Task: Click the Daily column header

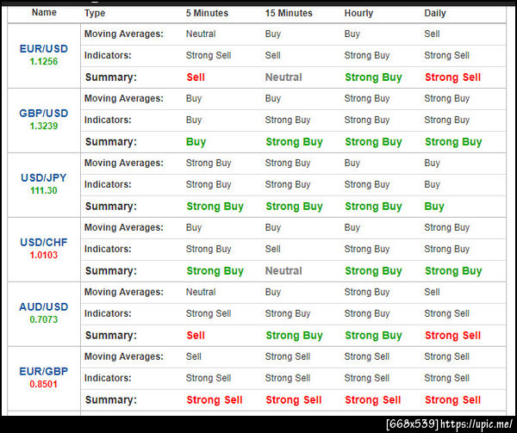Action: pyautogui.click(x=435, y=13)
